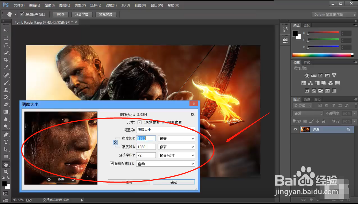Select the Gradient tool
This screenshot has height=204, width=358.
[x=6, y=112]
